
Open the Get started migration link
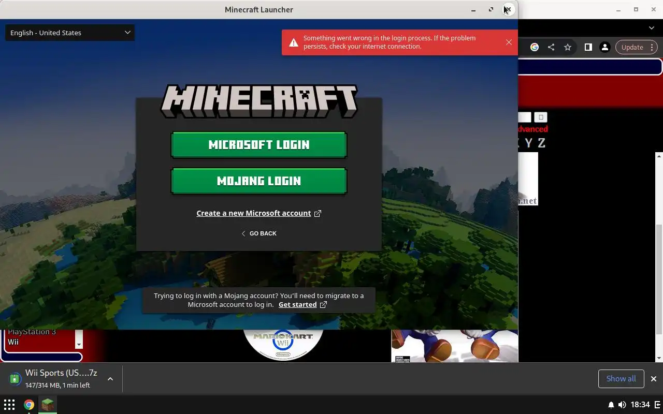coord(297,305)
